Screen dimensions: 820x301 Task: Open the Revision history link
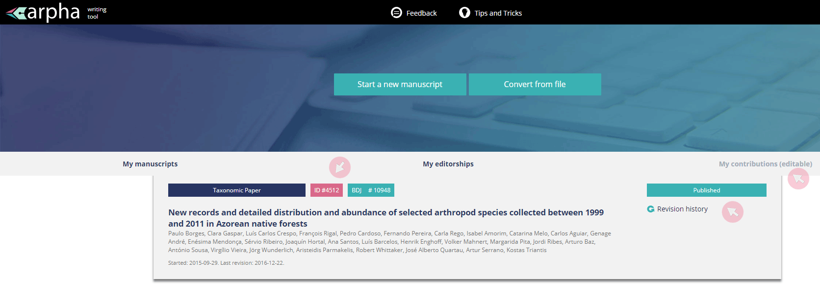tap(682, 209)
